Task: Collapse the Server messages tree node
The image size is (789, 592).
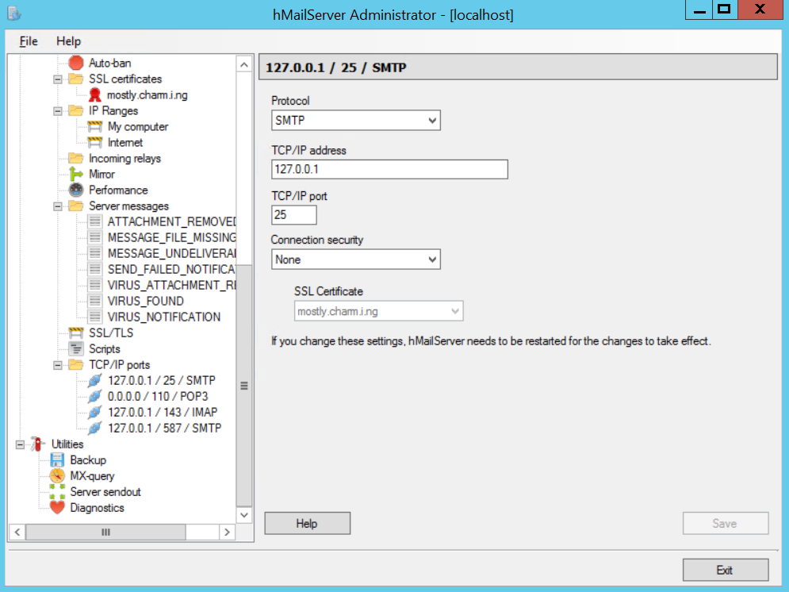Action: (x=58, y=206)
